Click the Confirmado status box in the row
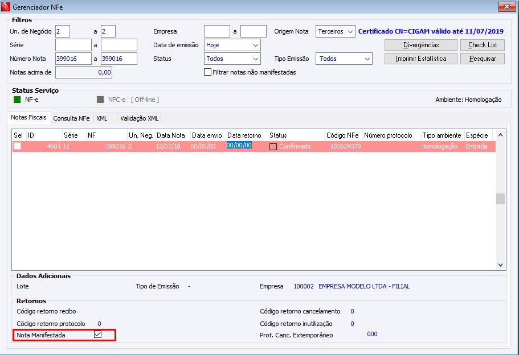The image size is (519, 355). pyautogui.click(x=273, y=146)
